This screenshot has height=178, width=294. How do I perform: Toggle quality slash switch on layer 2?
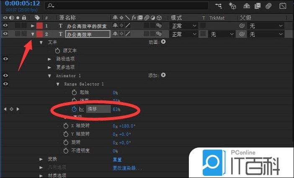click(128, 34)
